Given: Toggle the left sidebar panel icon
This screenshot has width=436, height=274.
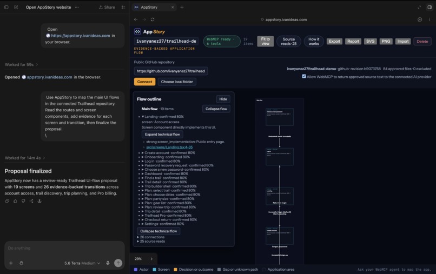Looking at the screenshot, I should point(6,7).
